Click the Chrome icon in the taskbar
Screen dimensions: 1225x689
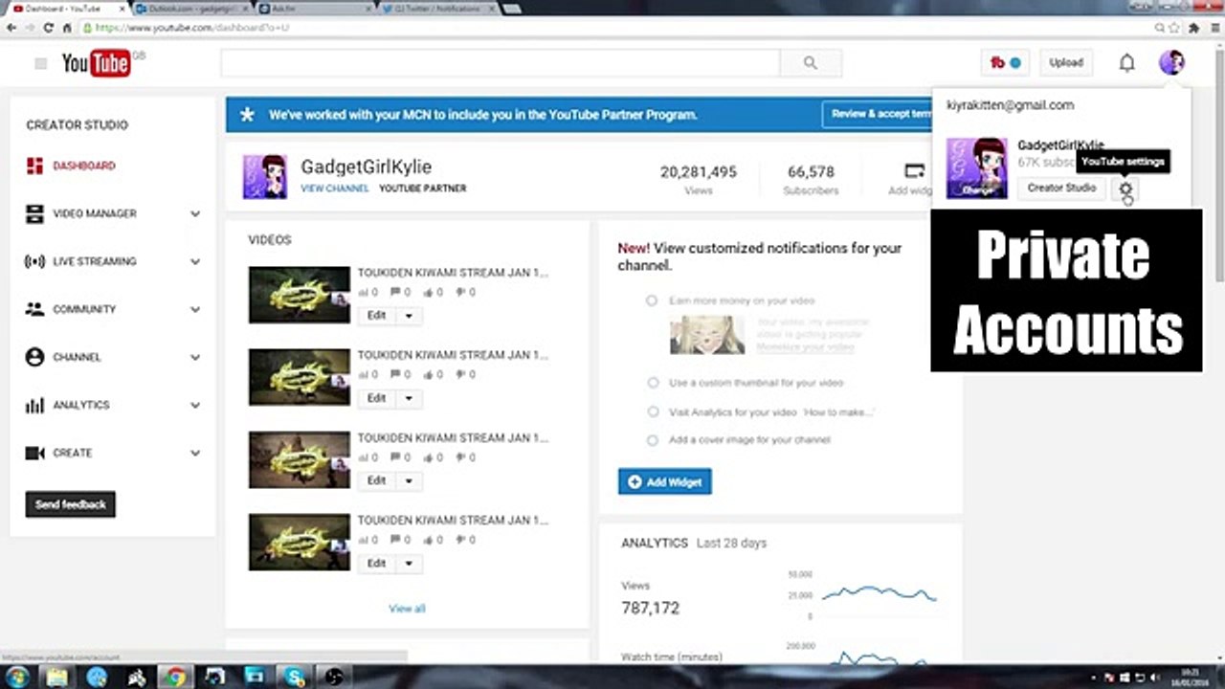[174, 678]
